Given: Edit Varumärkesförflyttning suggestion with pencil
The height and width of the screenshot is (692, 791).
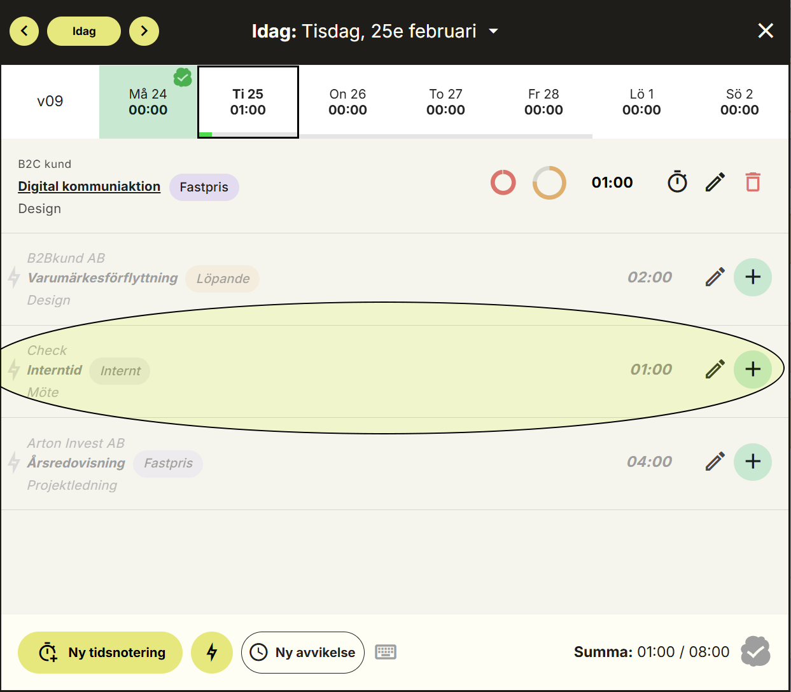Looking at the screenshot, I should [715, 277].
